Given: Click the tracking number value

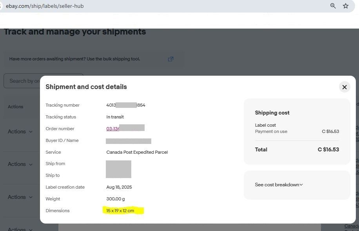Looking at the screenshot, I should click(125, 105).
